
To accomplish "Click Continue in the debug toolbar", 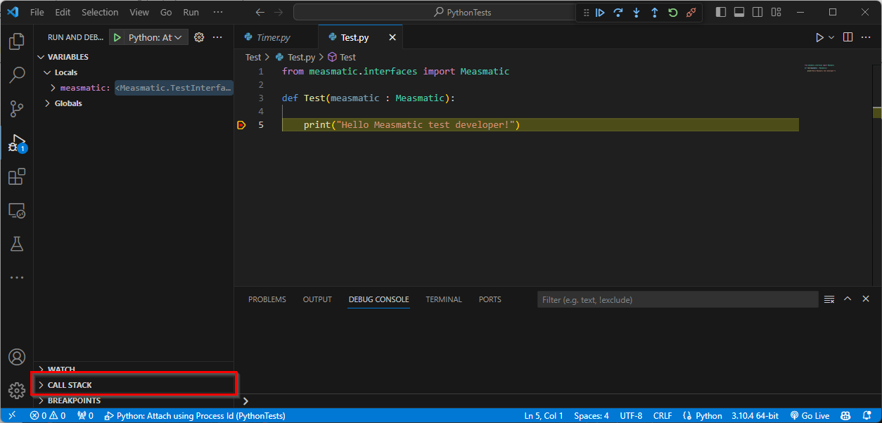I will click(600, 13).
